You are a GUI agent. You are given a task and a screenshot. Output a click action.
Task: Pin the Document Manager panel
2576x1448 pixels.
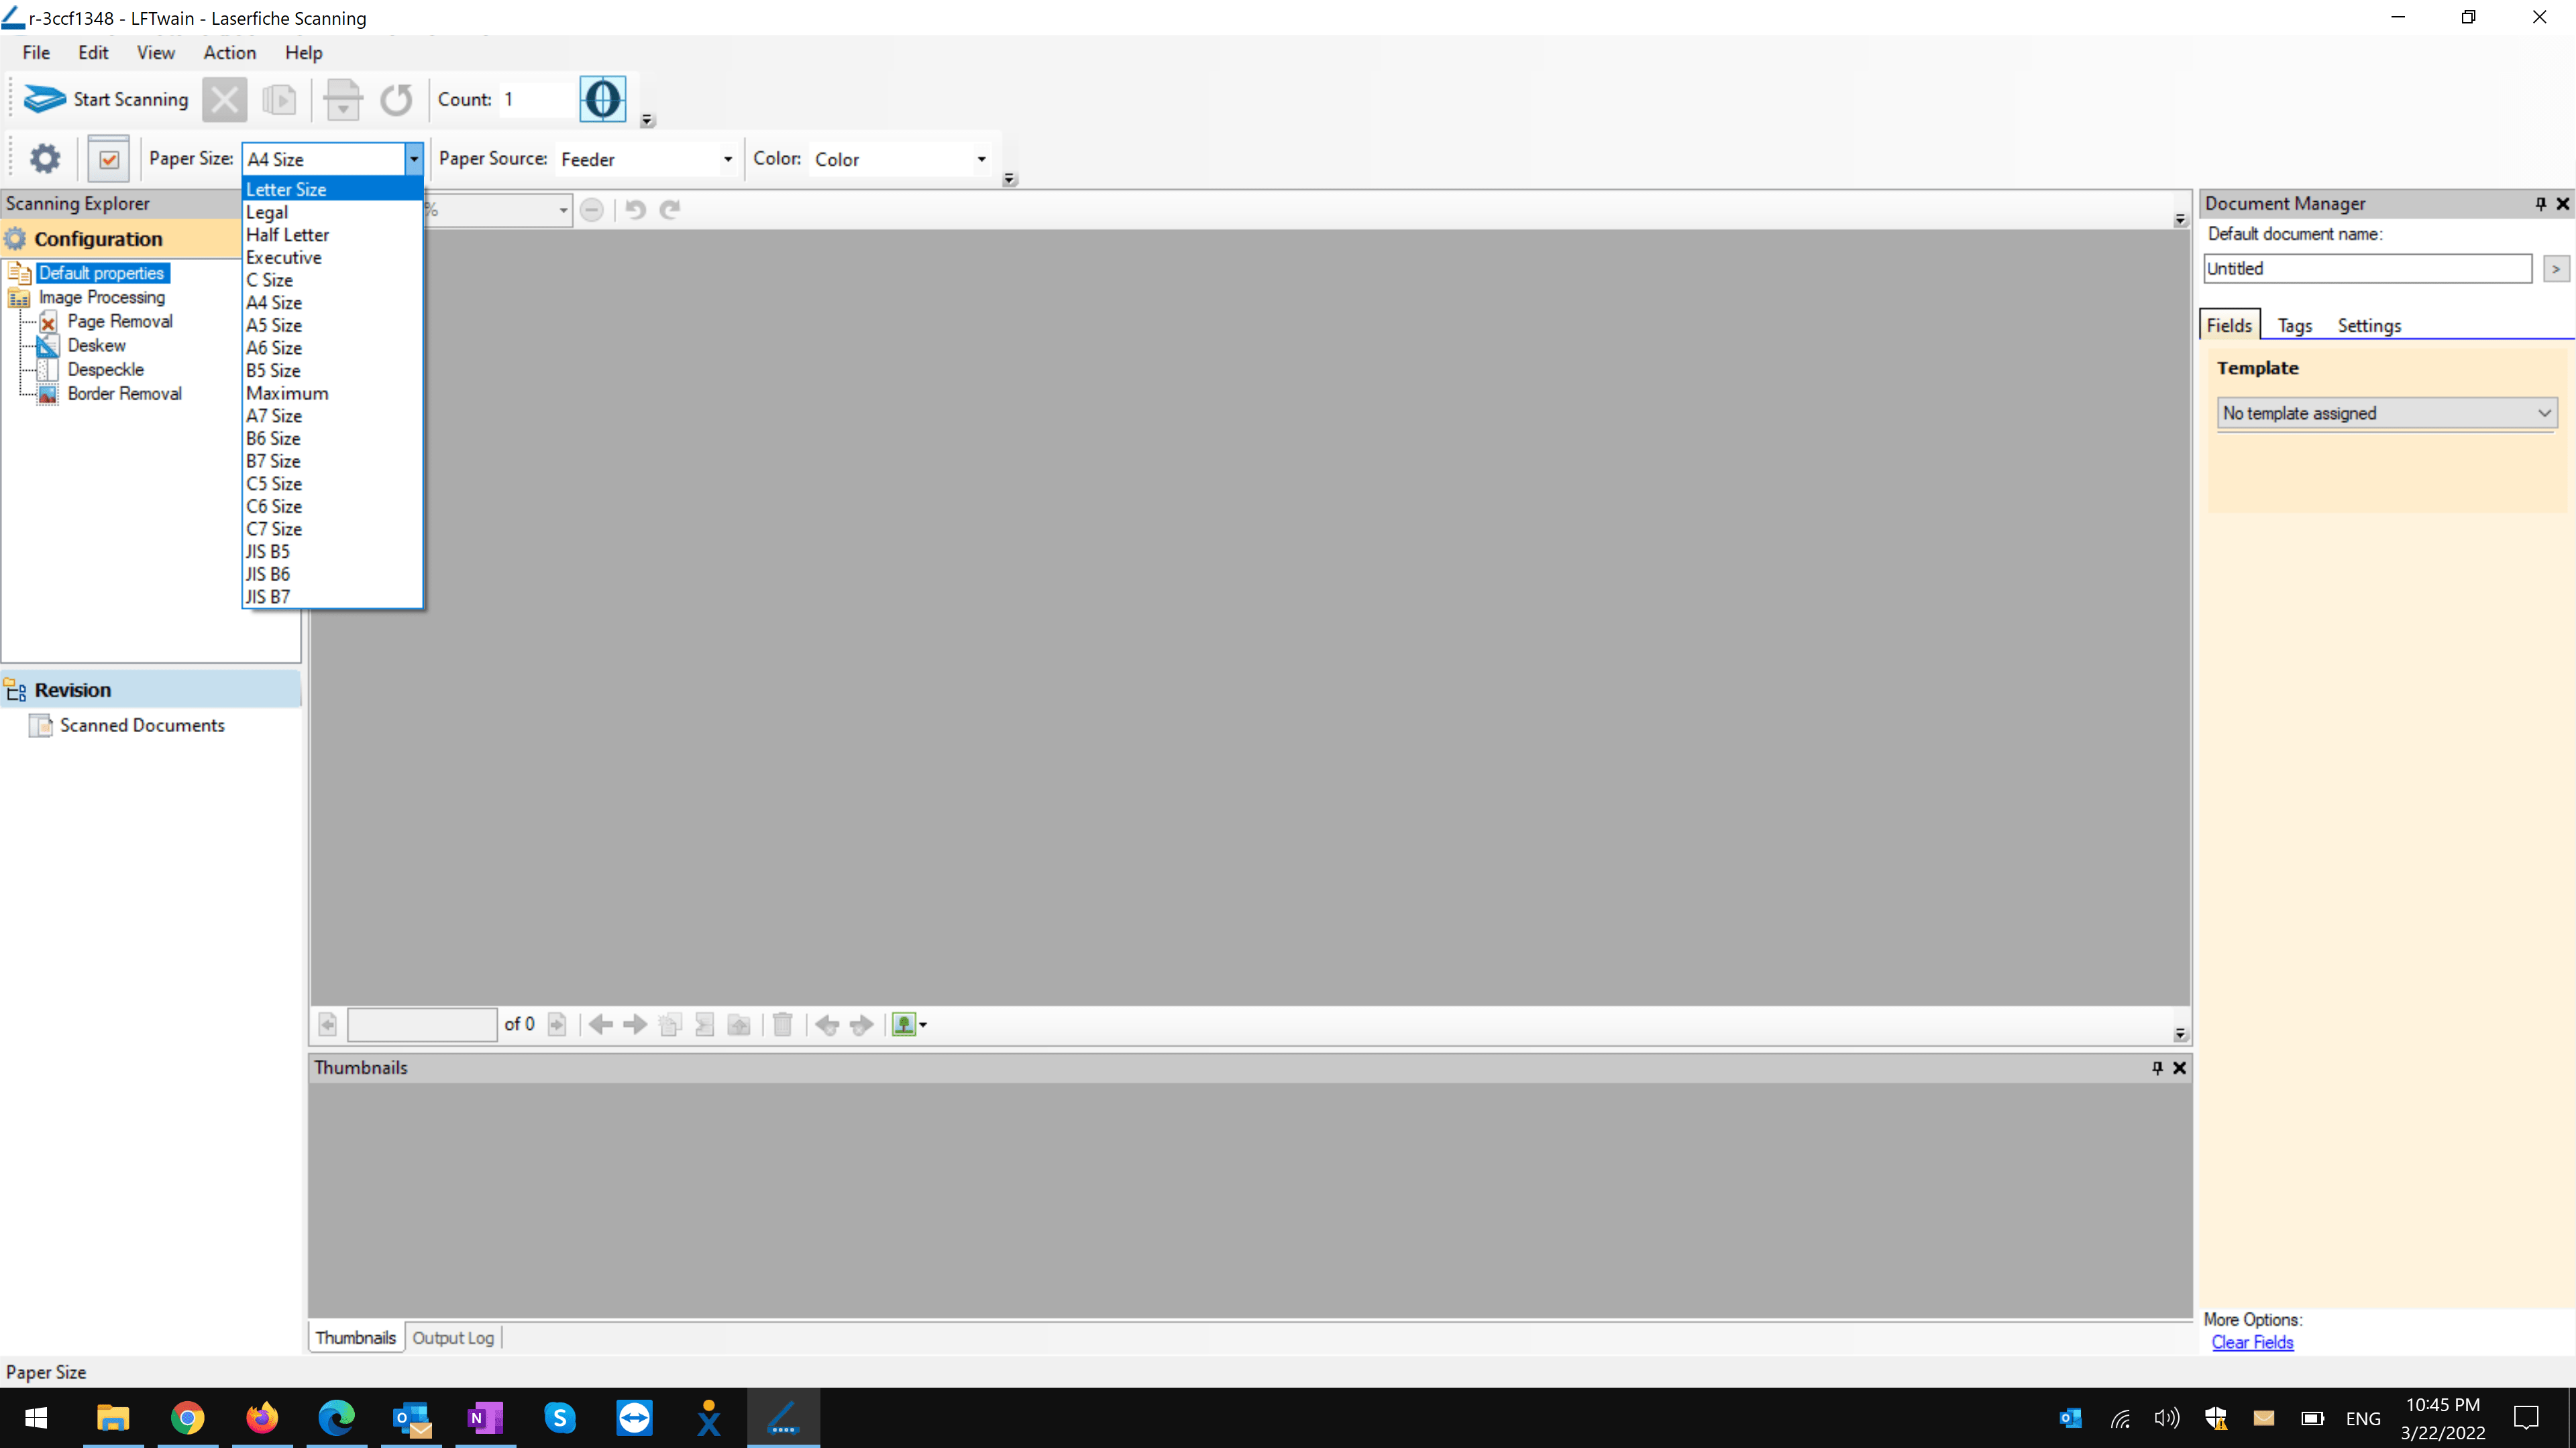coord(2540,203)
